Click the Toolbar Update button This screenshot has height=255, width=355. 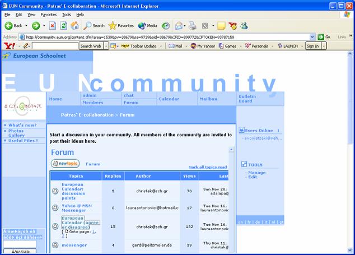[139, 46]
